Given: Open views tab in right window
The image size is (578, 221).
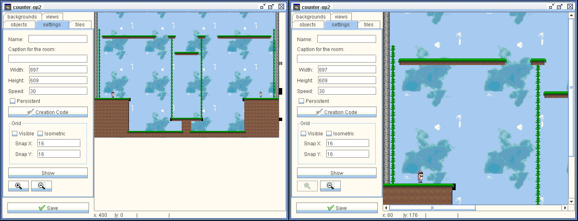Looking at the screenshot, I should click(x=341, y=17).
